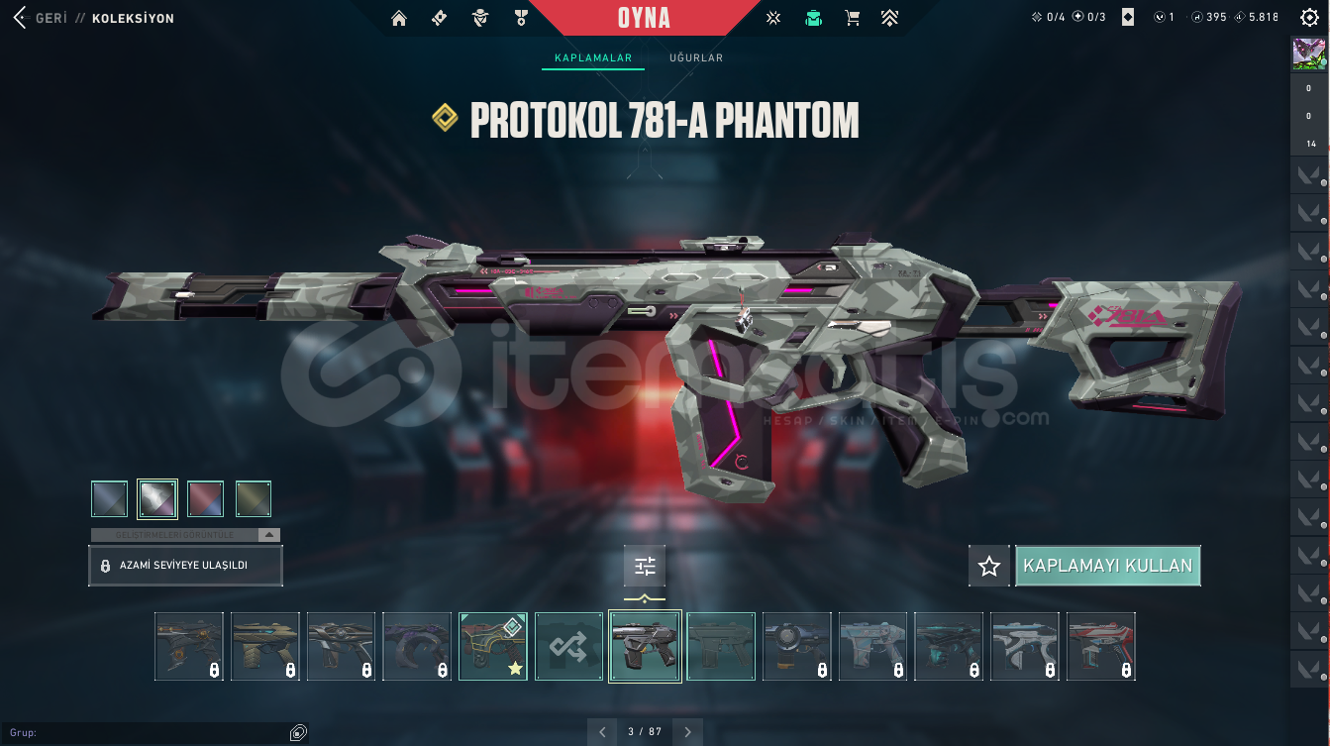Click the Grup chat input field
Screen dimensions: 1330x746
pyautogui.click(x=144, y=733)
